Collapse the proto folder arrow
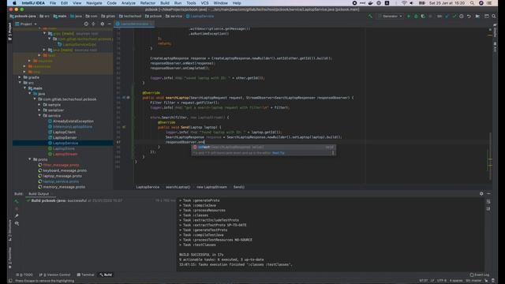 click(30, 159)
